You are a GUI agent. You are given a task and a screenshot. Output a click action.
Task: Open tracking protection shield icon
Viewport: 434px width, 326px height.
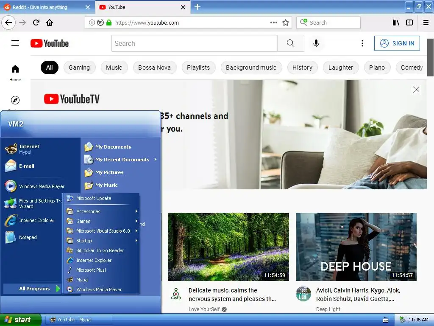pos(100,23)
